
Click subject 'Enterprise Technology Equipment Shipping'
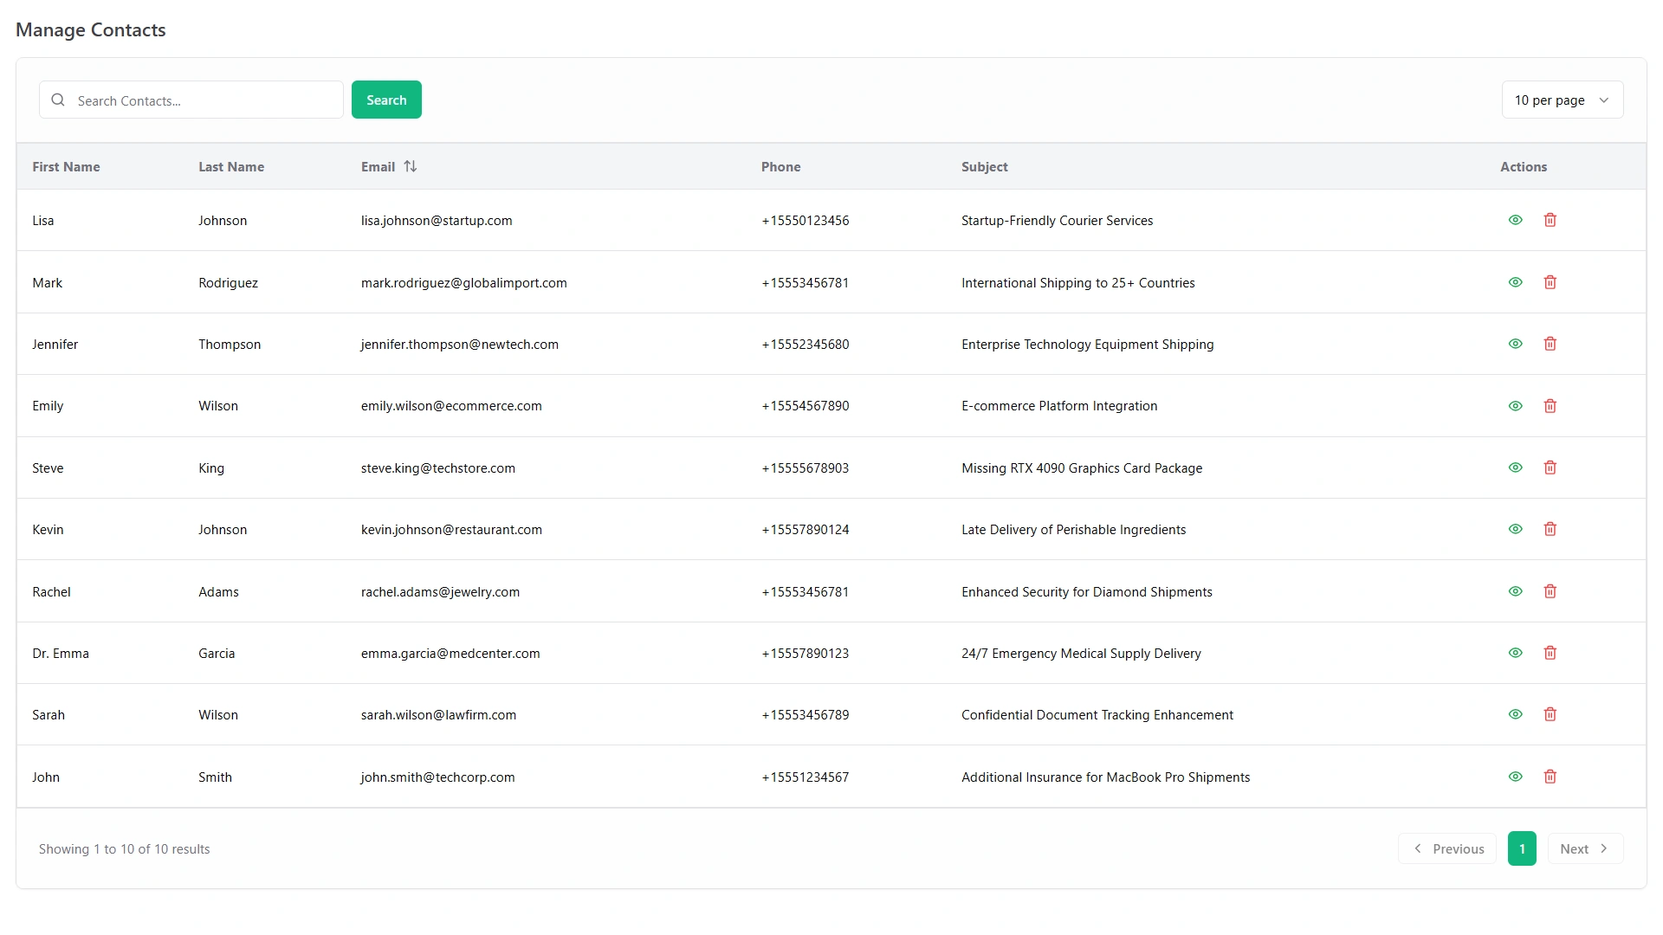1087,345
